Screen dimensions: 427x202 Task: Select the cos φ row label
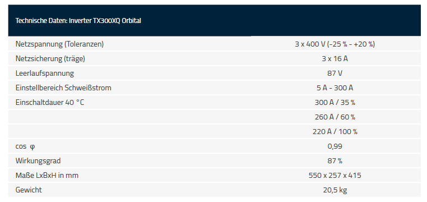pyautogui.click(x=25, y=146)
